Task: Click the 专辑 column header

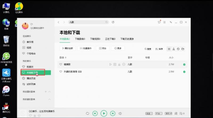Action: 148,58
